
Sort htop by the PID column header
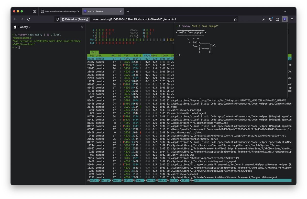pyautogui.click(x=92, y=56)
